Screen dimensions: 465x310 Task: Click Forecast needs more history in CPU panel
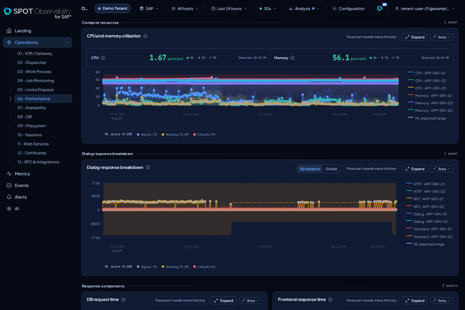pos(371,37)
